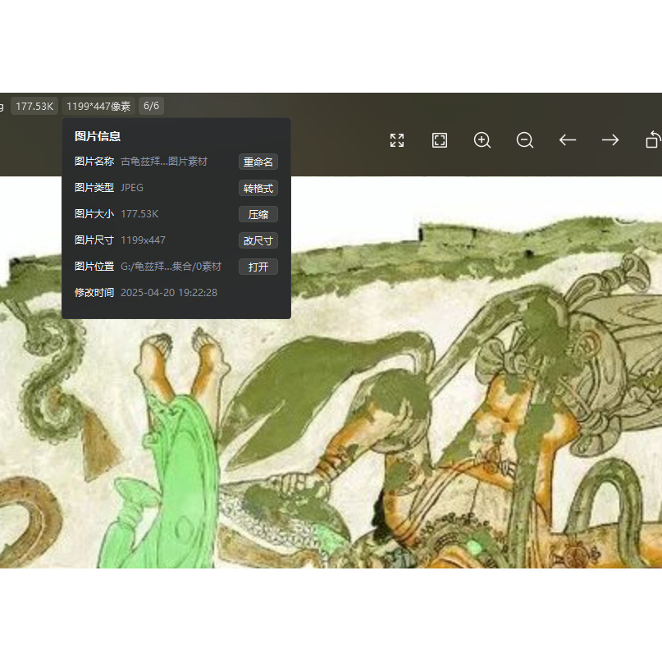
Task: Zoom out with the magnifier minus icon
Action: click(525, 140)
